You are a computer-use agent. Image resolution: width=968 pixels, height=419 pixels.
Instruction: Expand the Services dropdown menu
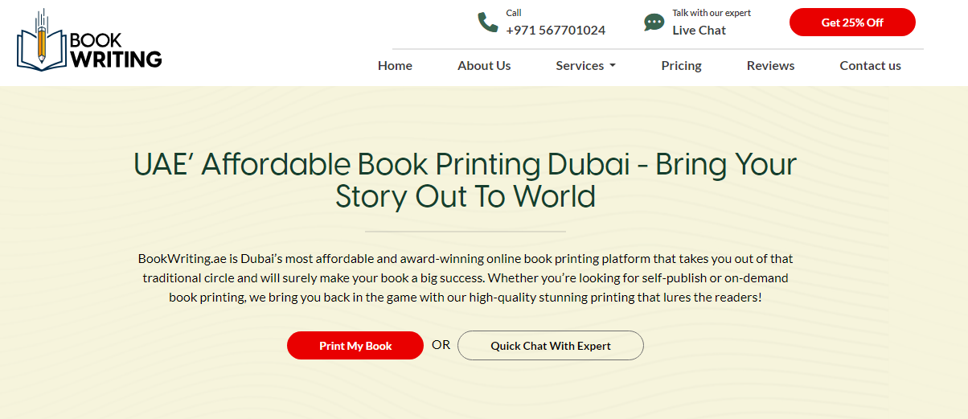585,66
